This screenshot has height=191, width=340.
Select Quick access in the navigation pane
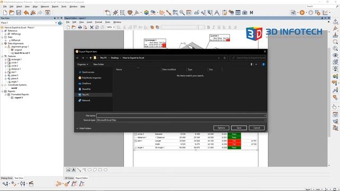tap(88, 72)
